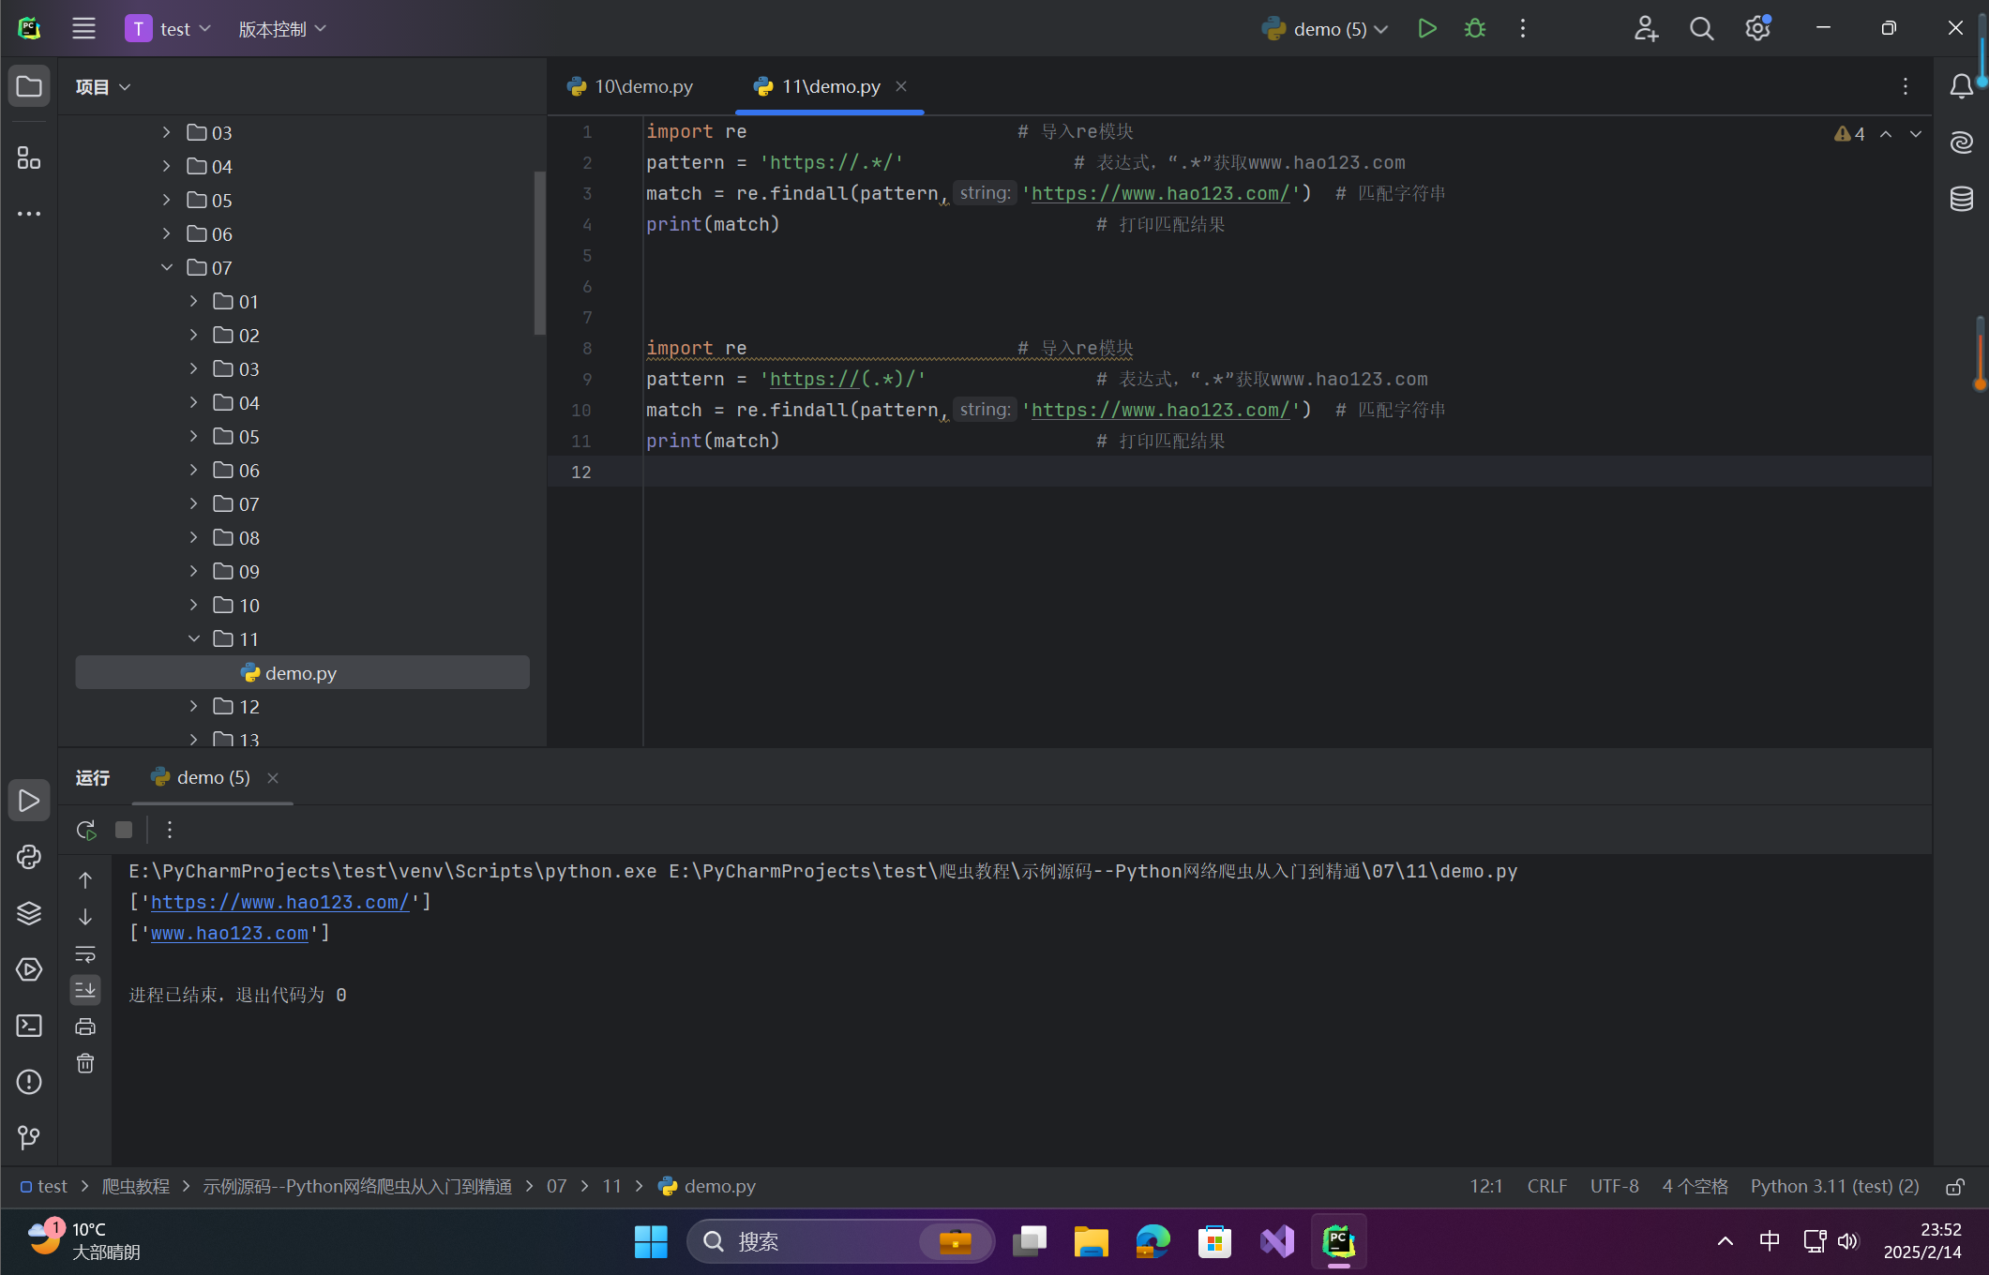Click the Python 3.11 (test) interpreter status
The width and height of the screenshot is (1989, 1275).
(x=1834, y=1187)
